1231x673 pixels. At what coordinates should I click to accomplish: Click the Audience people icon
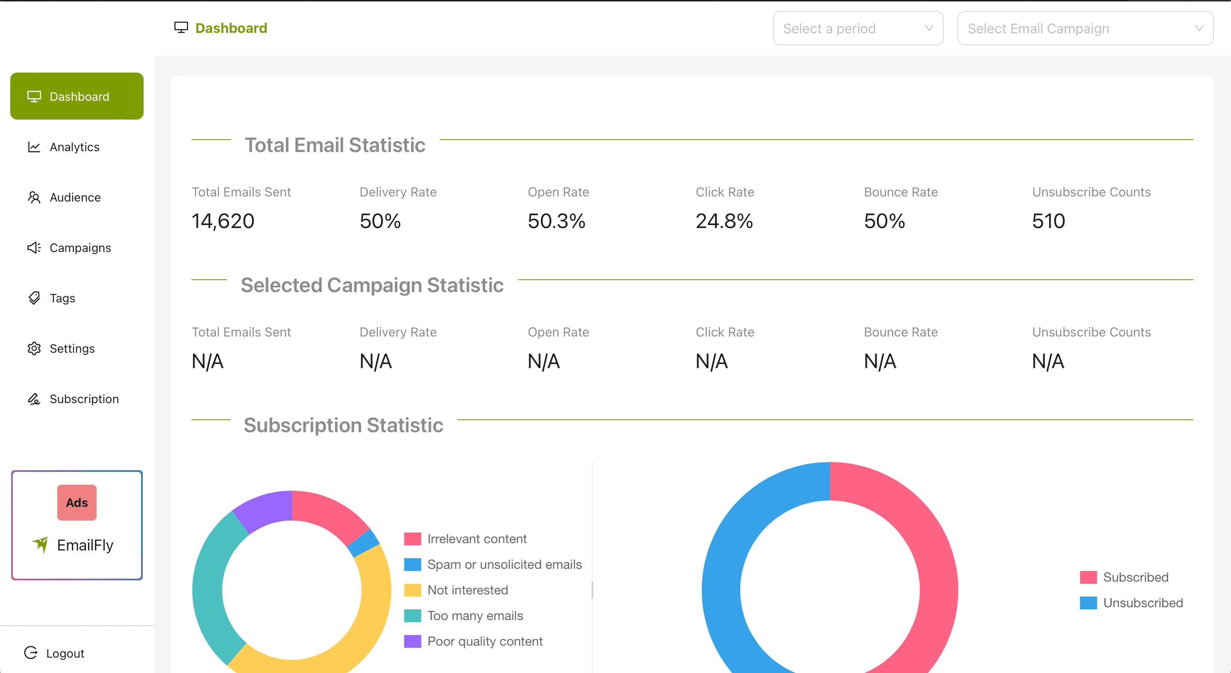34,197
